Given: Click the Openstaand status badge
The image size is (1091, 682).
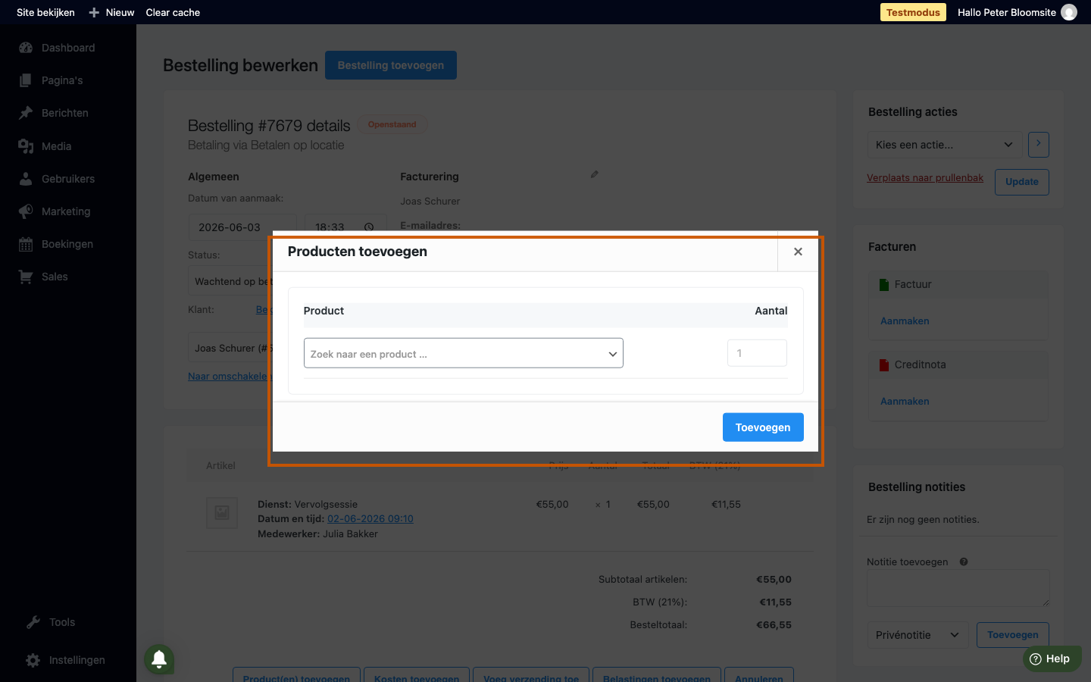Looking at the screenshot, I should click(x=392, y=124).
